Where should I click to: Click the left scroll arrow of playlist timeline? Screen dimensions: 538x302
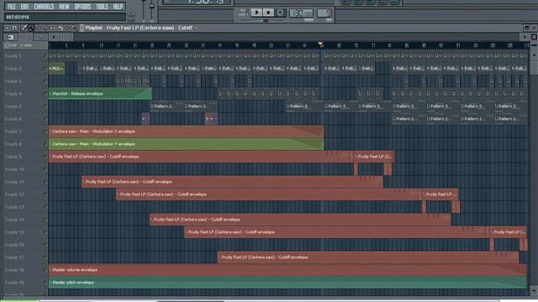(54, 37)
